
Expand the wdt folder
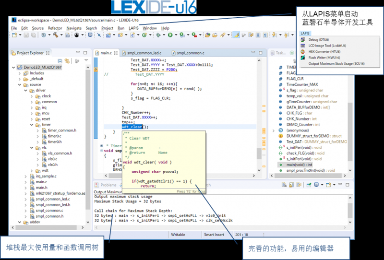[32, 170]
